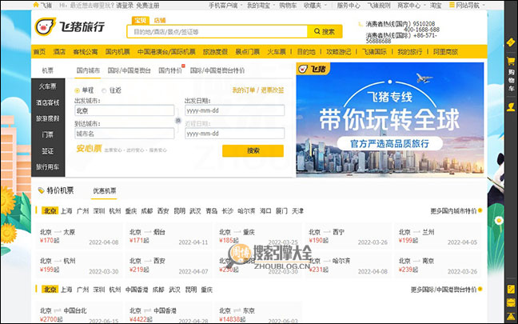Open the 国际/中国港澳台 flight tab
The width and height of the screenshot is (518, 324).
129,70
